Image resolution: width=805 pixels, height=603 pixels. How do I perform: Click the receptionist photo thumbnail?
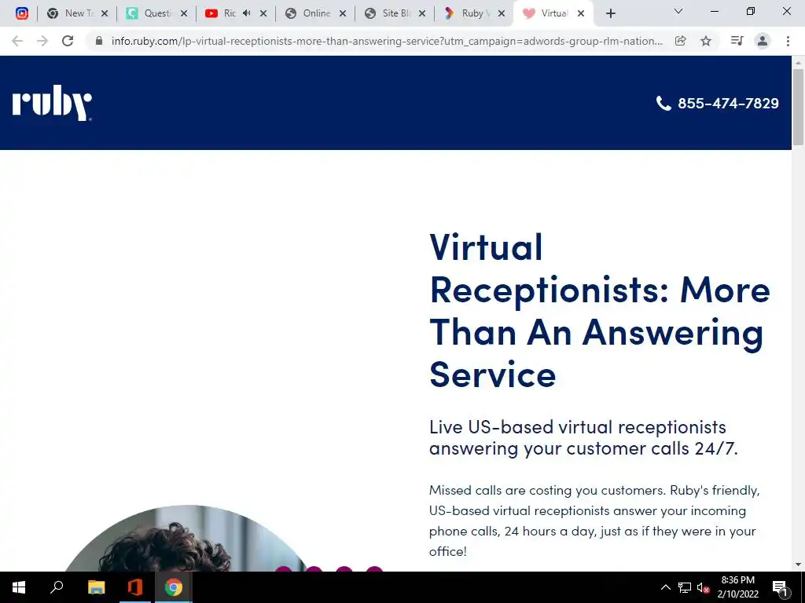186,539
